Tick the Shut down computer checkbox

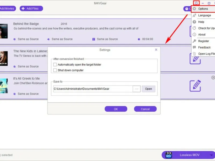click(55, 70)
